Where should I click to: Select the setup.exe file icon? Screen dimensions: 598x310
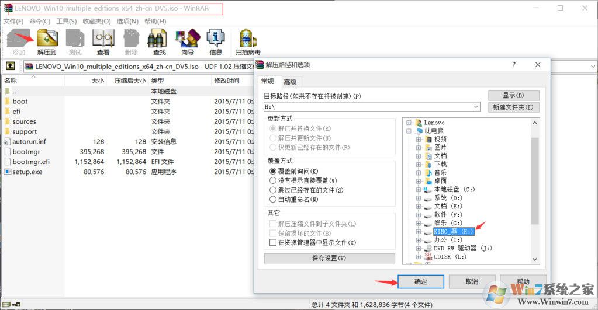tap(7, 172)
